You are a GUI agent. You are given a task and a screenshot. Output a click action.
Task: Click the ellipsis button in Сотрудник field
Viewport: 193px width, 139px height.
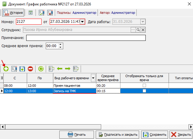pyautogui.click(x=133, y=30)
